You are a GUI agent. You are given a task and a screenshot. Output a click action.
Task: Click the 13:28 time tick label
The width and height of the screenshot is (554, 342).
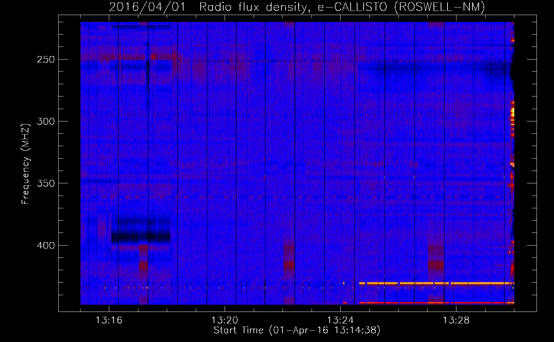click(x=456, y=320)
